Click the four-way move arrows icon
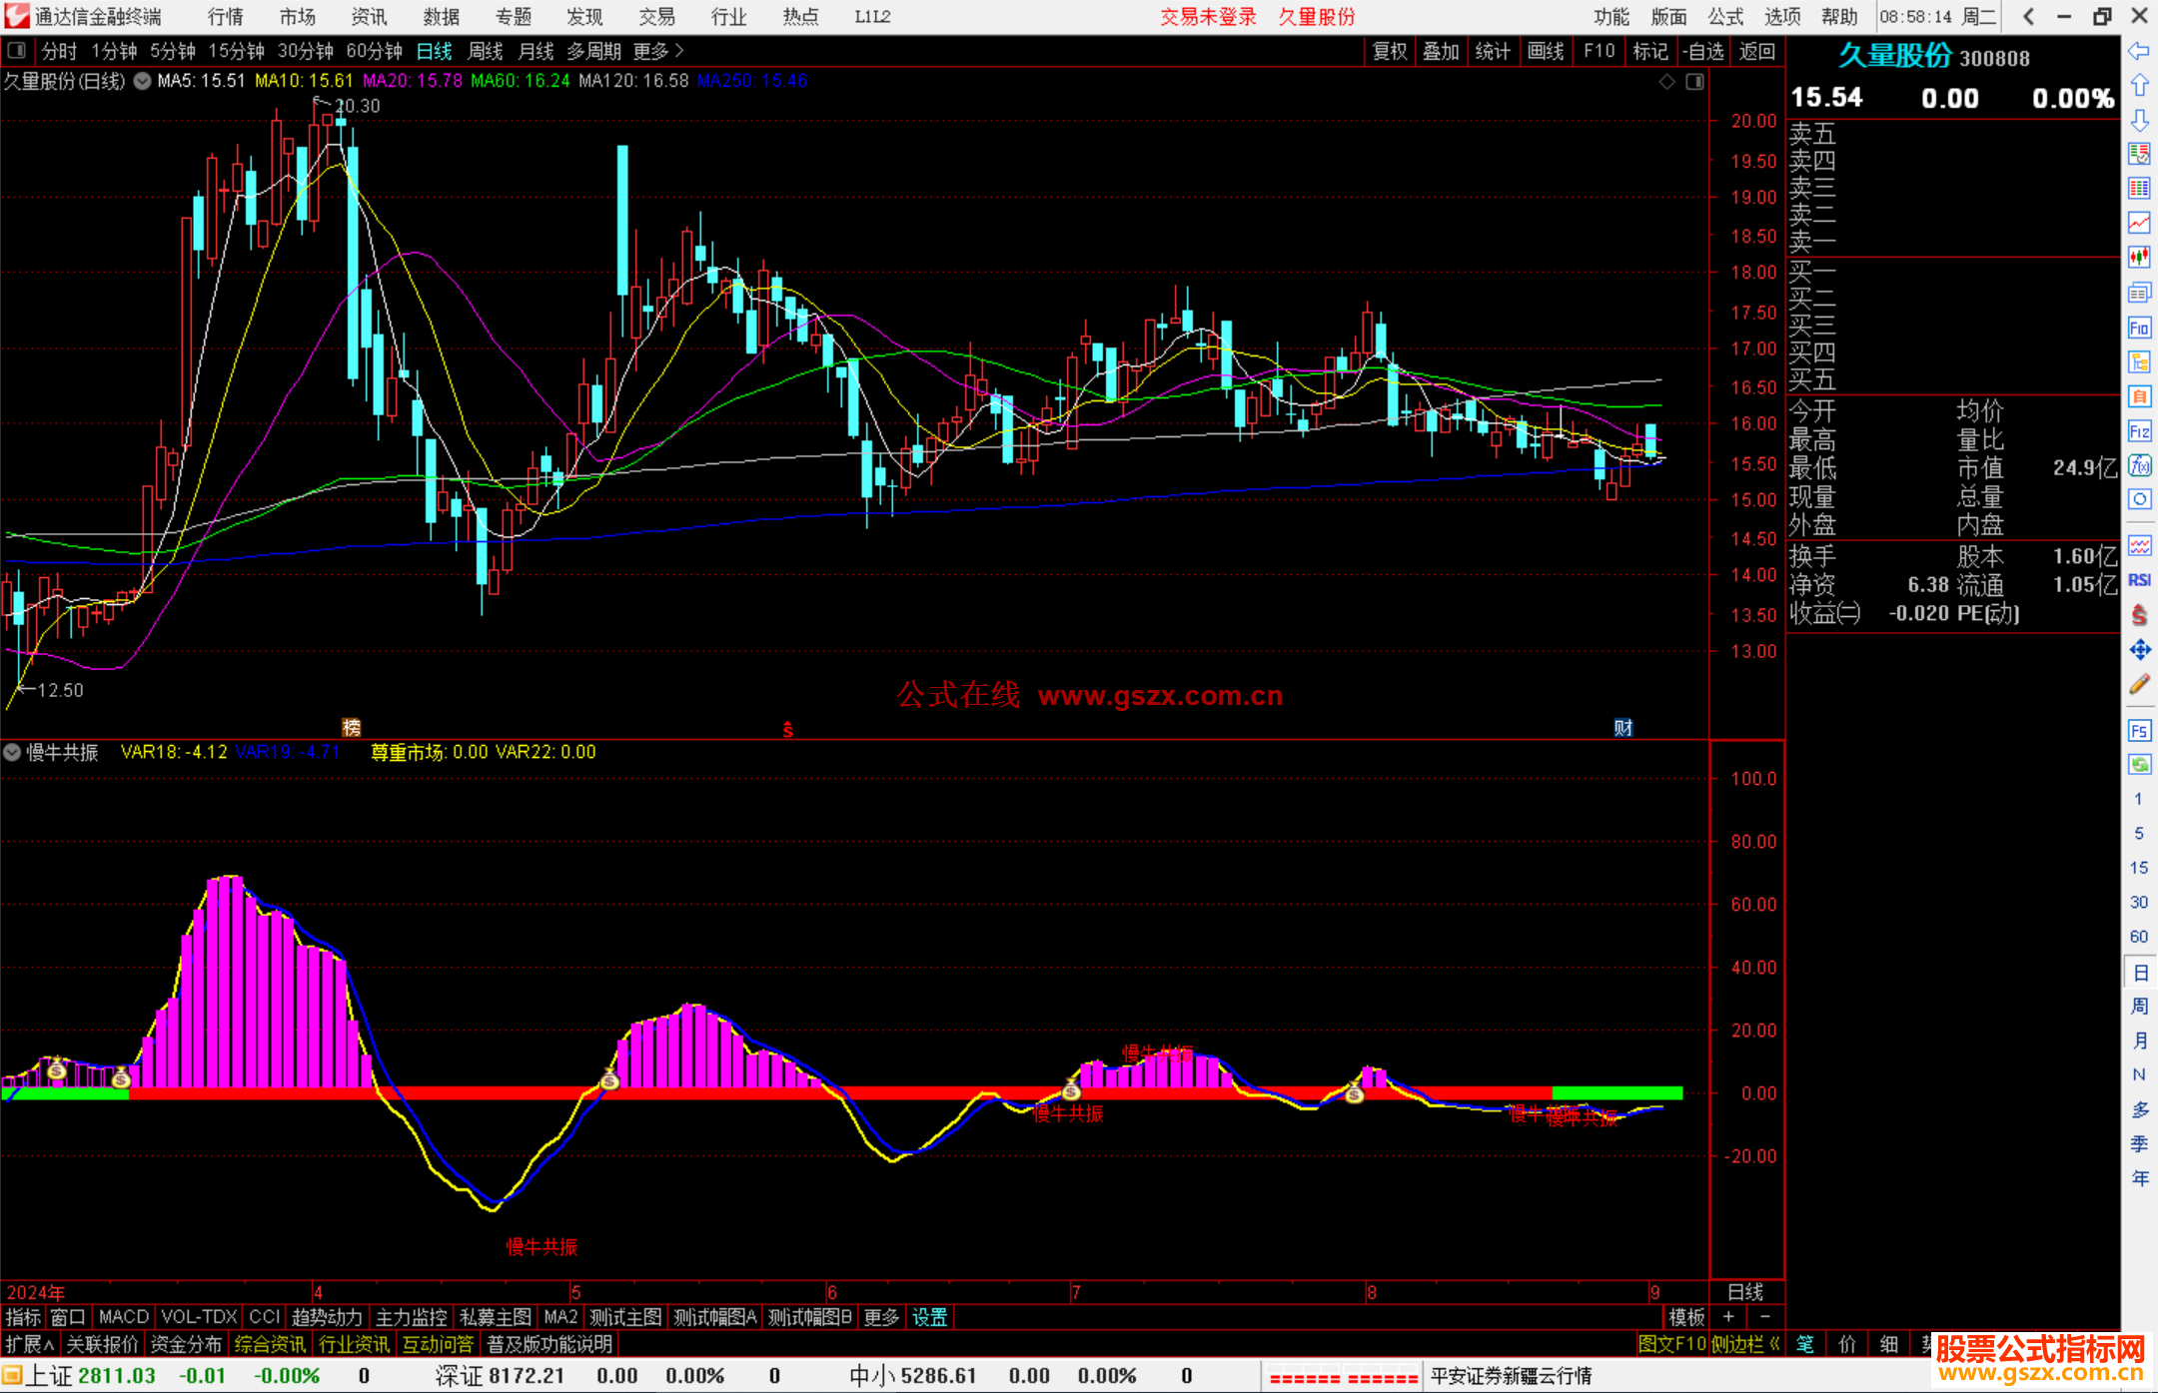 [2139, 650]
